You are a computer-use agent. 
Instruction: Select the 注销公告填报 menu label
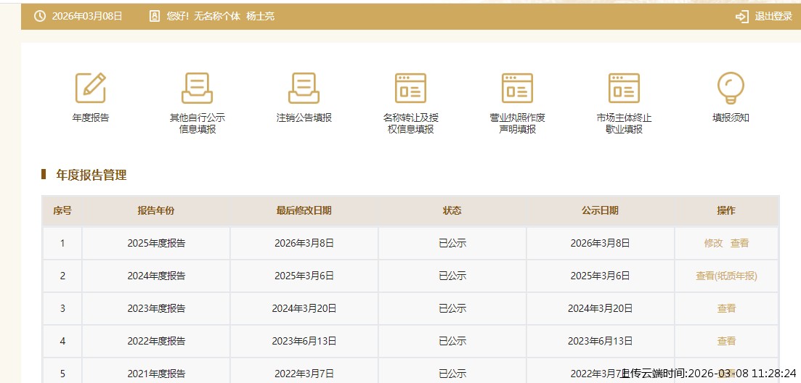point(304,118)
